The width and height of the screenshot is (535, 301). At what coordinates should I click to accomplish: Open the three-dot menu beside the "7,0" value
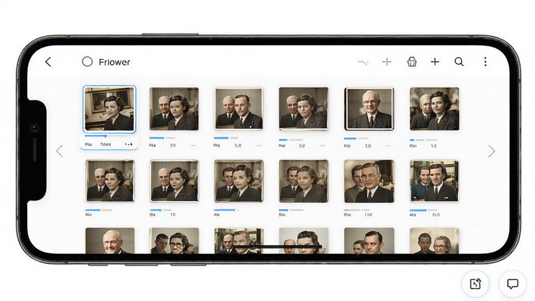click(x=388, y=145)
